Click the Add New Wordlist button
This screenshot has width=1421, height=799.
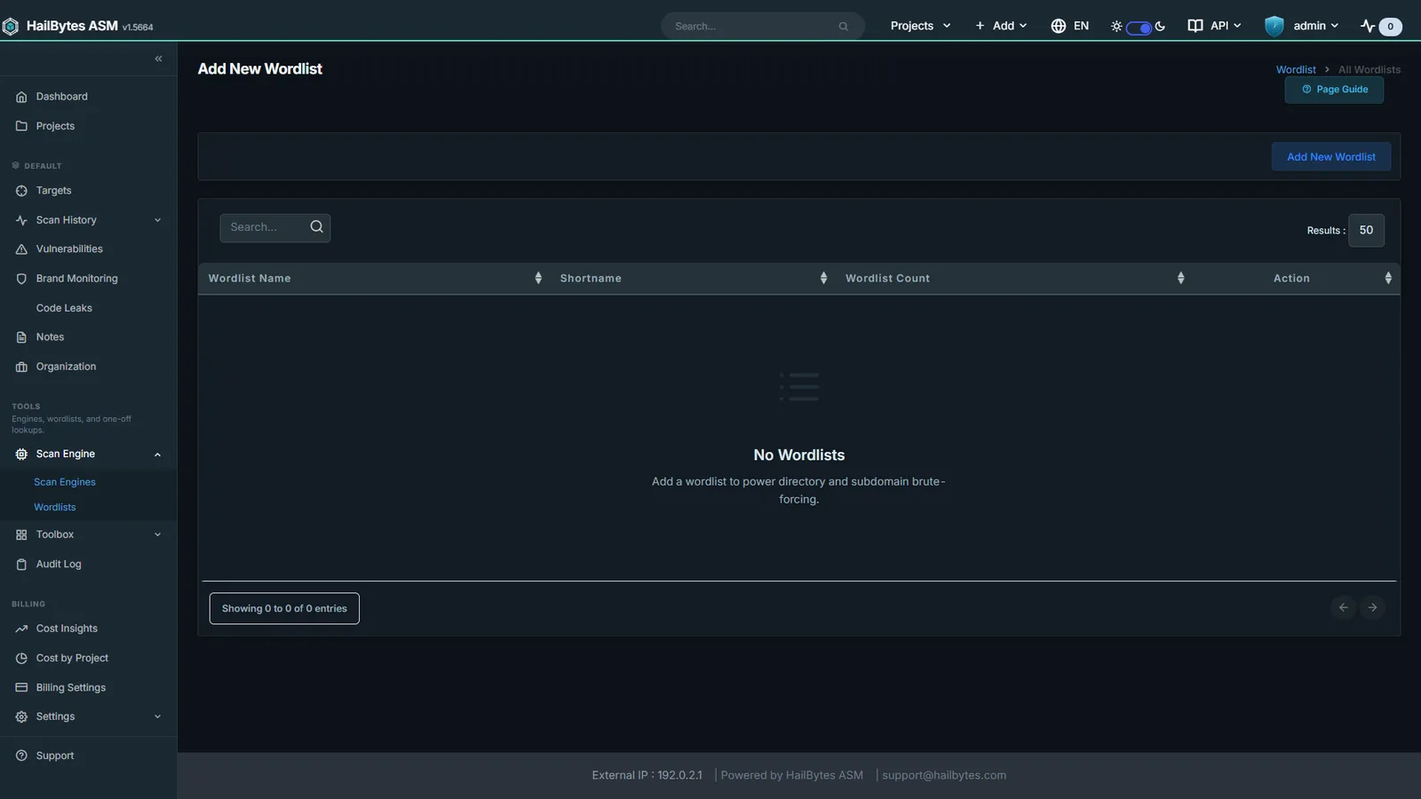tap(1331, 157)
